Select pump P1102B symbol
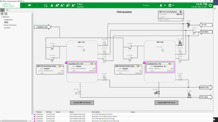This screenshot has width=218, height=122. [130, 59]
